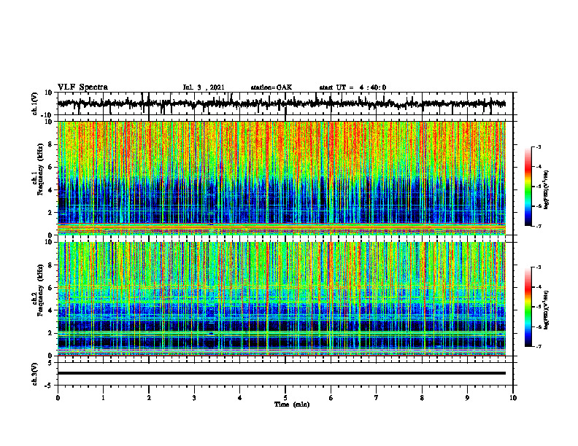578x446 pixels.
Task: Click the "2" tick on ch.2 frequency axis
Action: point(50,333)
